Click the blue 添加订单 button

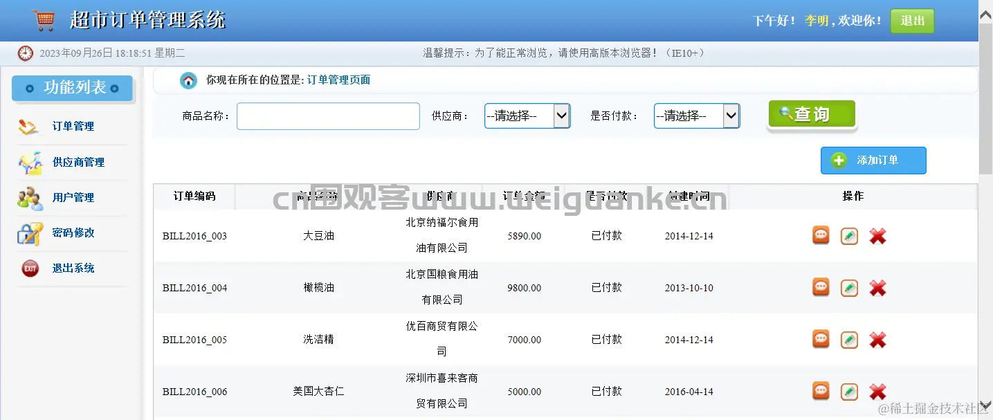tap(873, 161)
